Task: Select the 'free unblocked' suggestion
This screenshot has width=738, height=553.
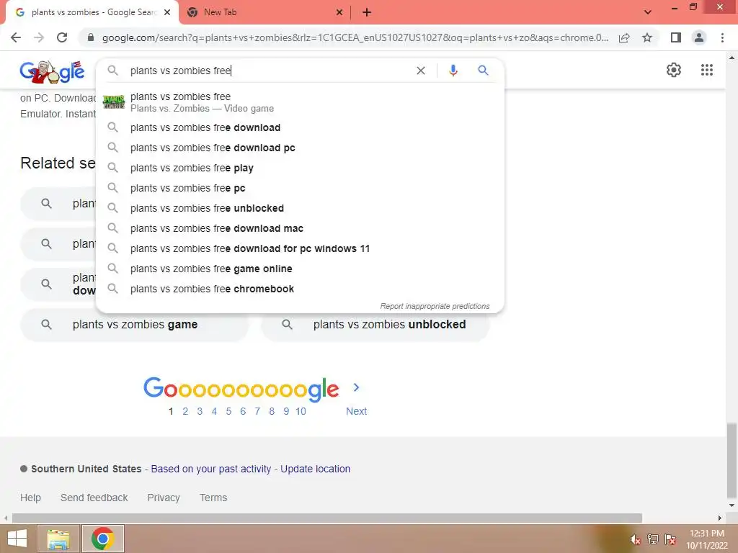Action: (300, 208)
